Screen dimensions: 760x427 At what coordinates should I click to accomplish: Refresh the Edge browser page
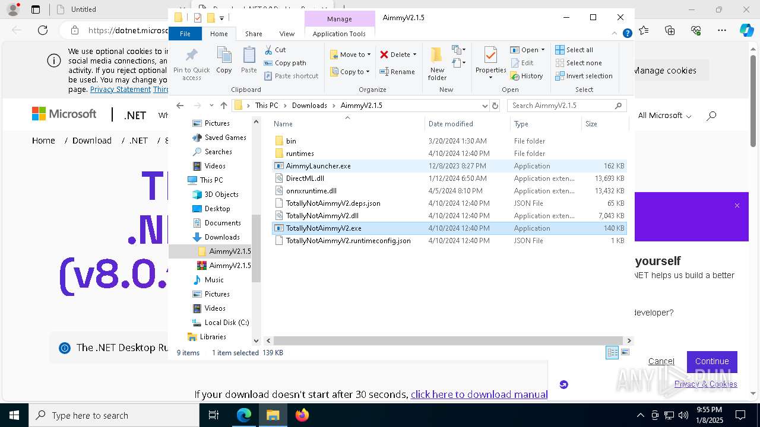43,30
